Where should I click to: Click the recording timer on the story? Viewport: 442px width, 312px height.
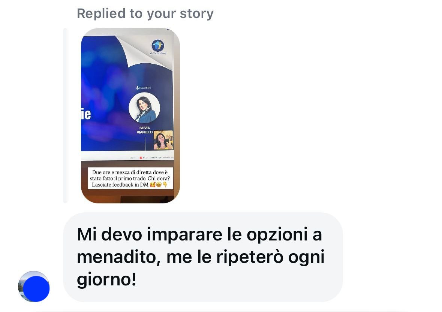[x=156, y=158]
